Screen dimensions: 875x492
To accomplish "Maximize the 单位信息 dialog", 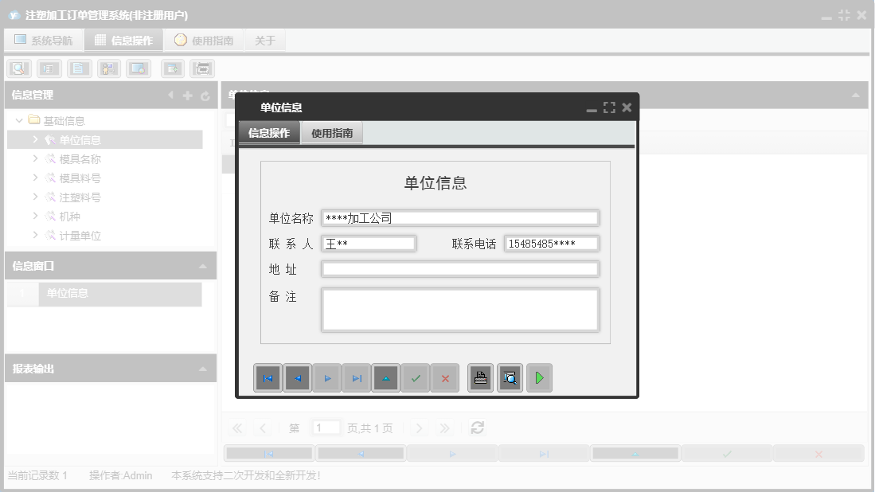I will pyautogui.click(x=609, y=107).
